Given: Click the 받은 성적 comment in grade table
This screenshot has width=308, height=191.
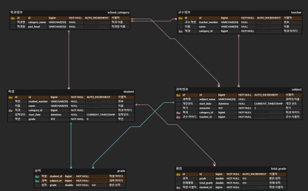Looking at the screenshot, I should pyautogui.click(x=116, y=185).
